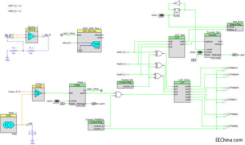Click the Hall2 input pin terminal

tap(124, 64)
